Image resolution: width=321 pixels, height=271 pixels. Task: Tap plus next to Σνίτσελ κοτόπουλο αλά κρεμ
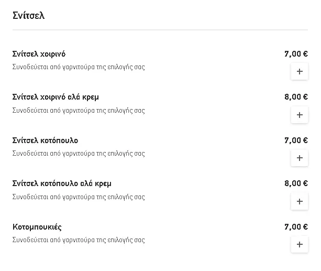(x=300, y=201)
